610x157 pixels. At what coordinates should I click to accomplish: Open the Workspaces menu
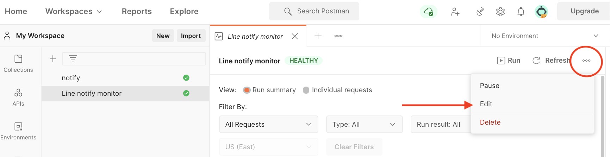tap(74, 11)
